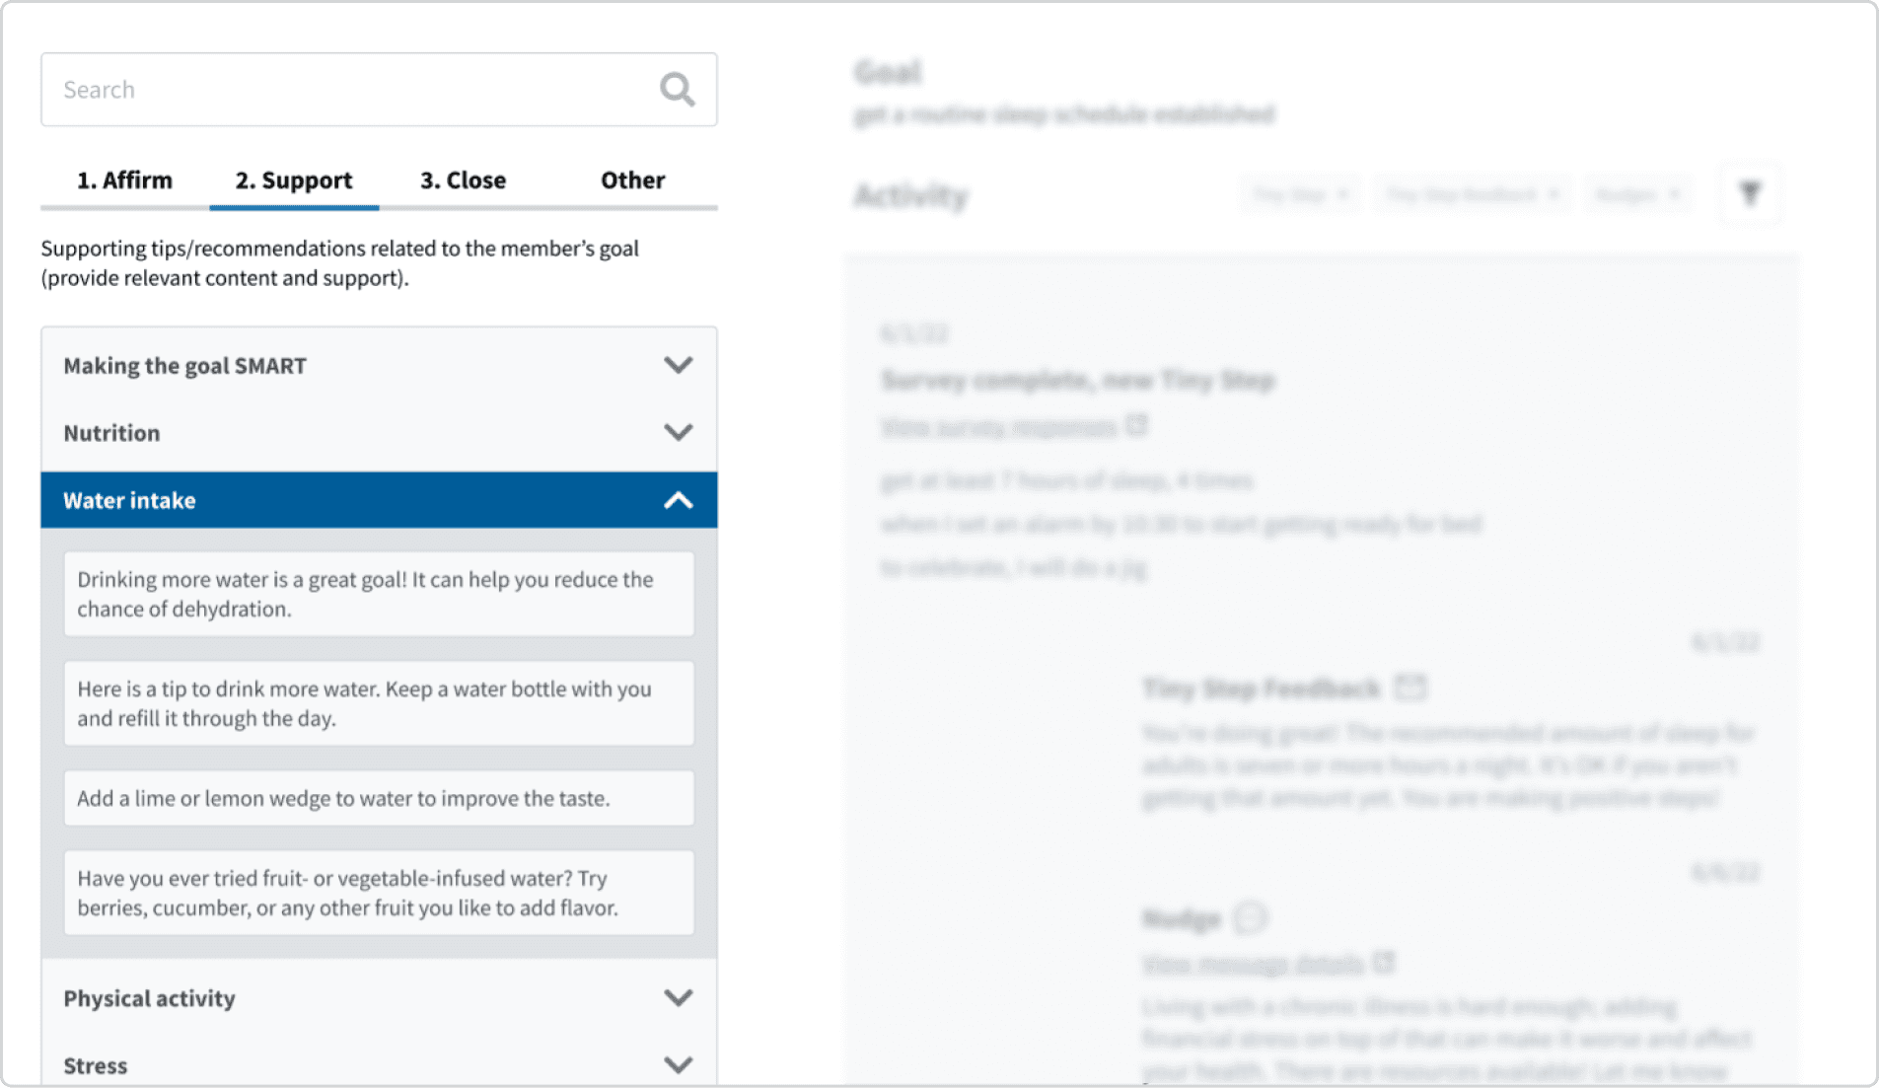Expand the Stress section
This screenshot has height=1088, width=1879.
(x=379, y=1063)
